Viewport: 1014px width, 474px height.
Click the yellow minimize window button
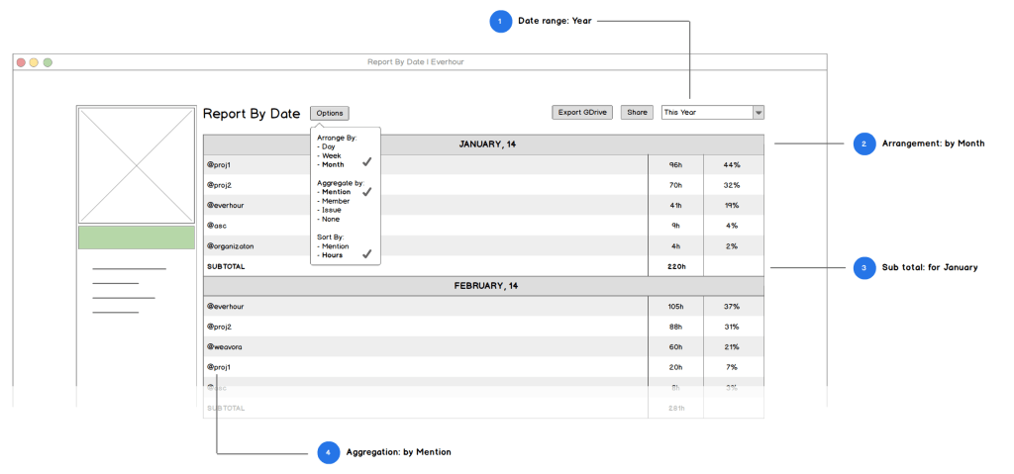point(34,62)
